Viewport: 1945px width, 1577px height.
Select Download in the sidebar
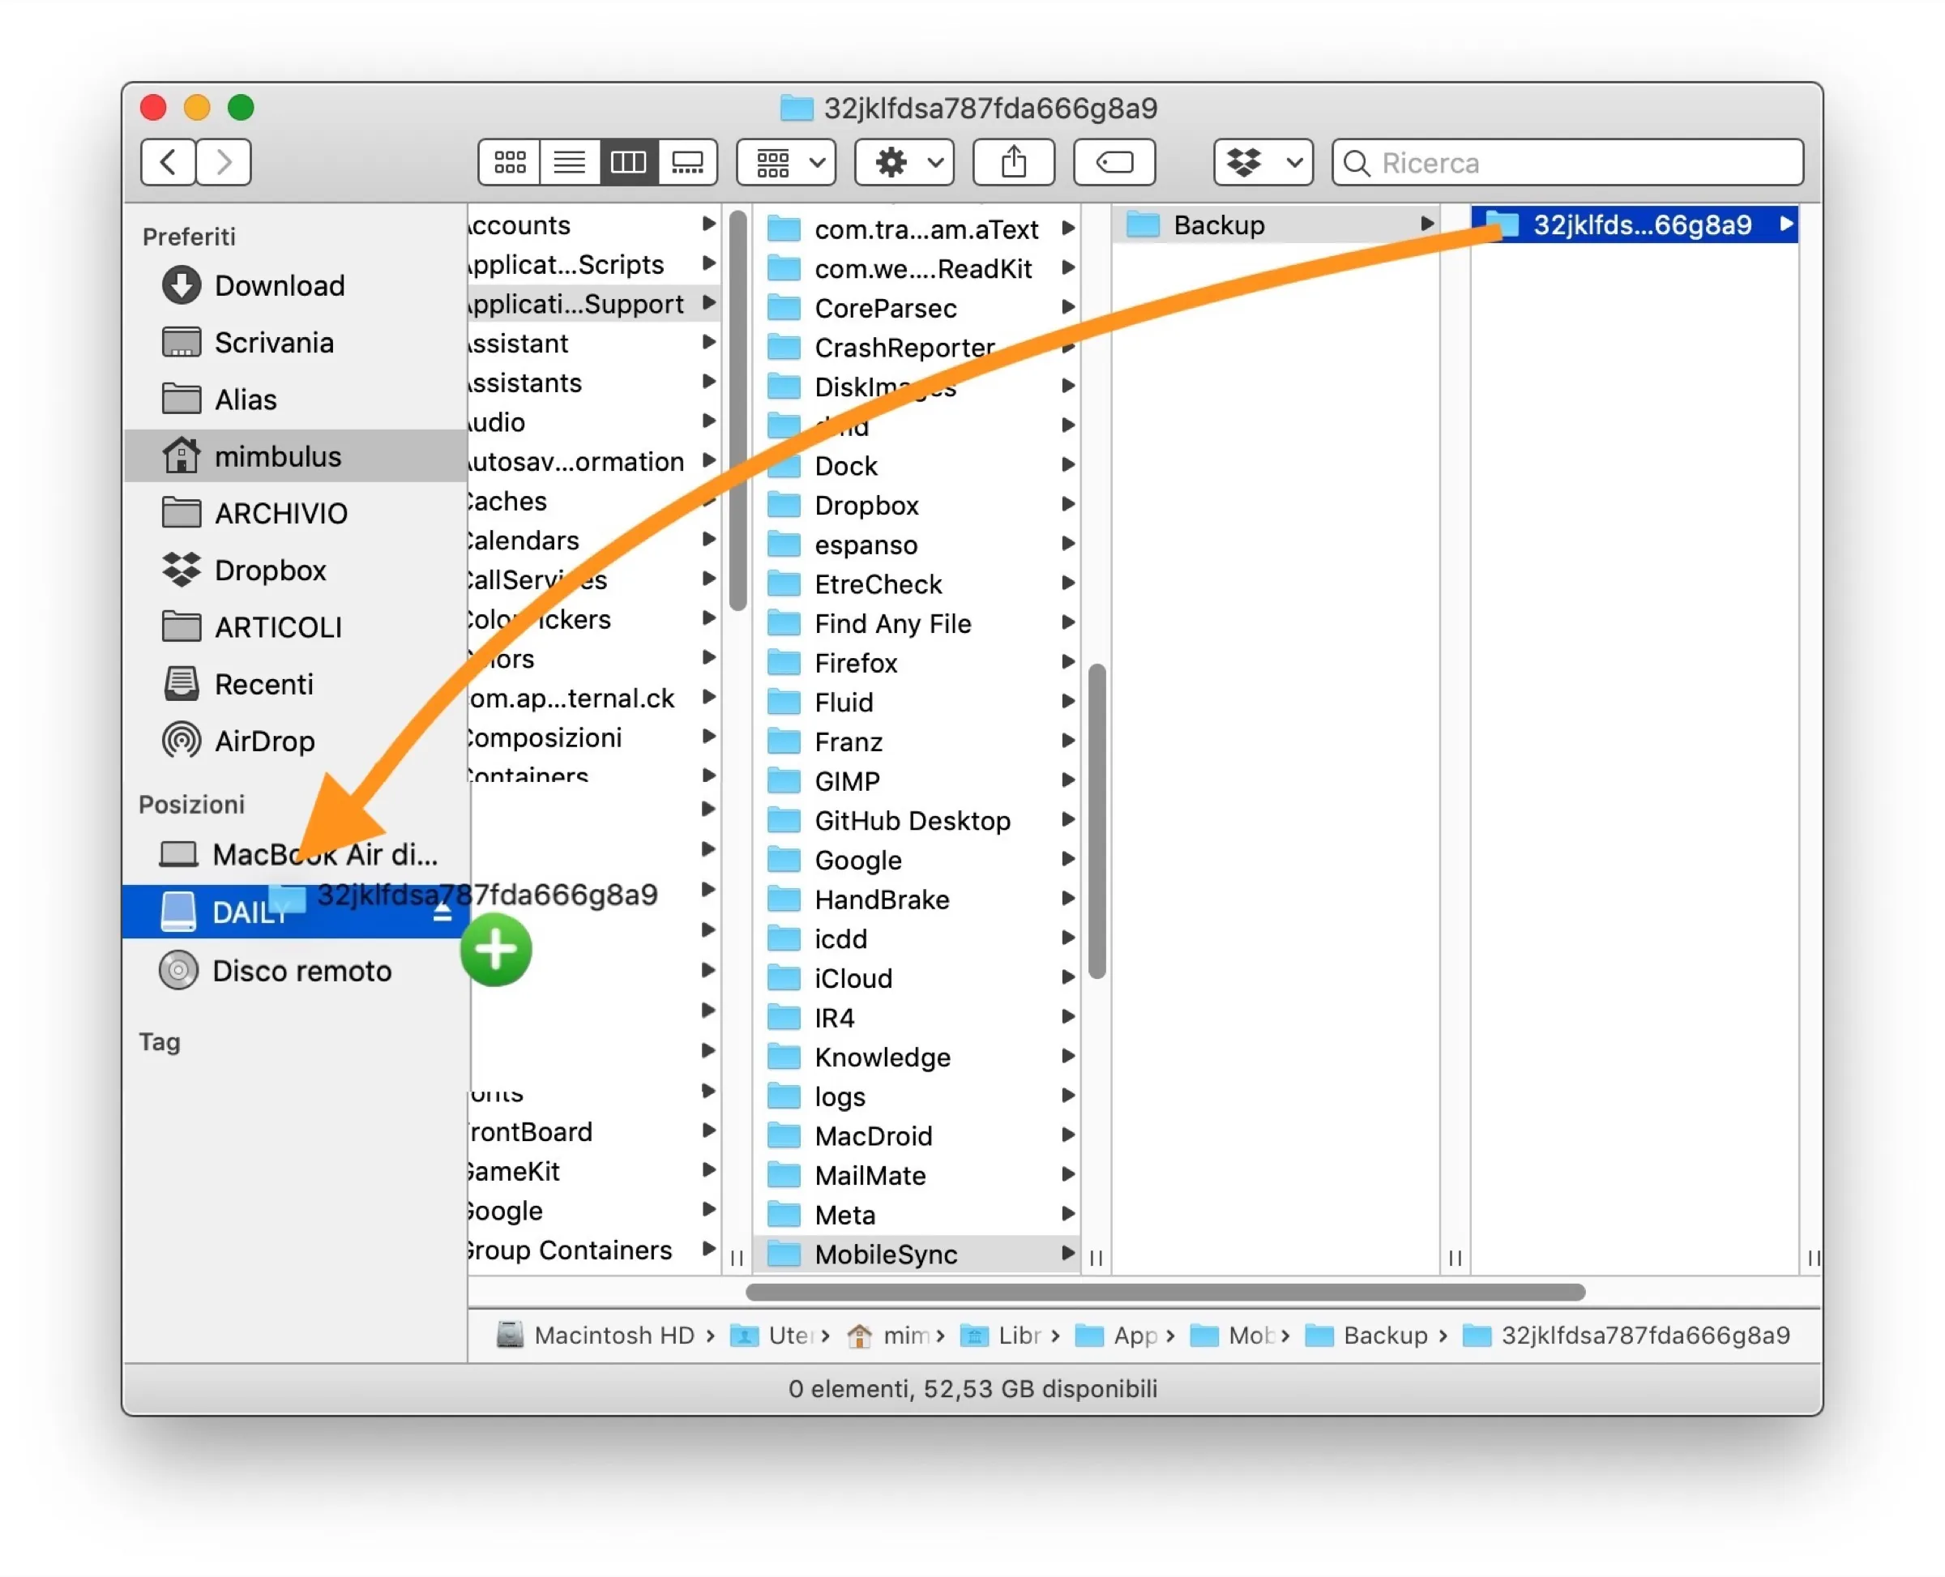280,285
